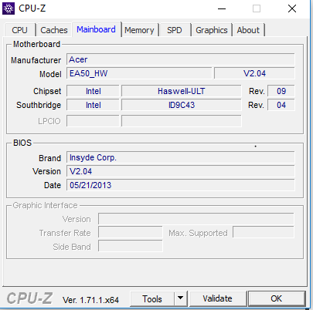Open the Tools dropdown arrow
The image size is (313, 310).
pos(180,298)
